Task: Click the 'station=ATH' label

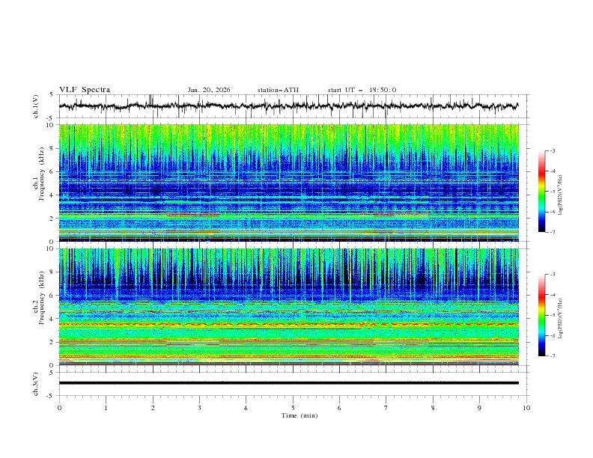Action: pyautogui.click(x=278, y=90)
